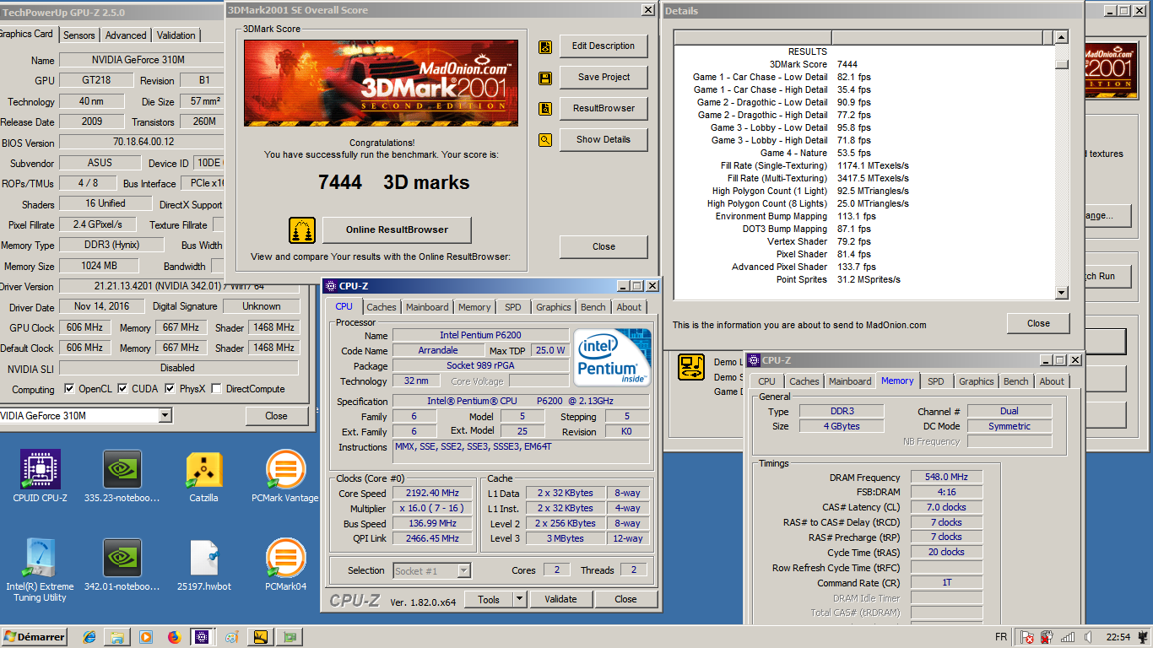Switch to the Sensors tab in GPU-Z
Image resolution: width=1153 pixels, height=648 pixels.
(79, 35)
